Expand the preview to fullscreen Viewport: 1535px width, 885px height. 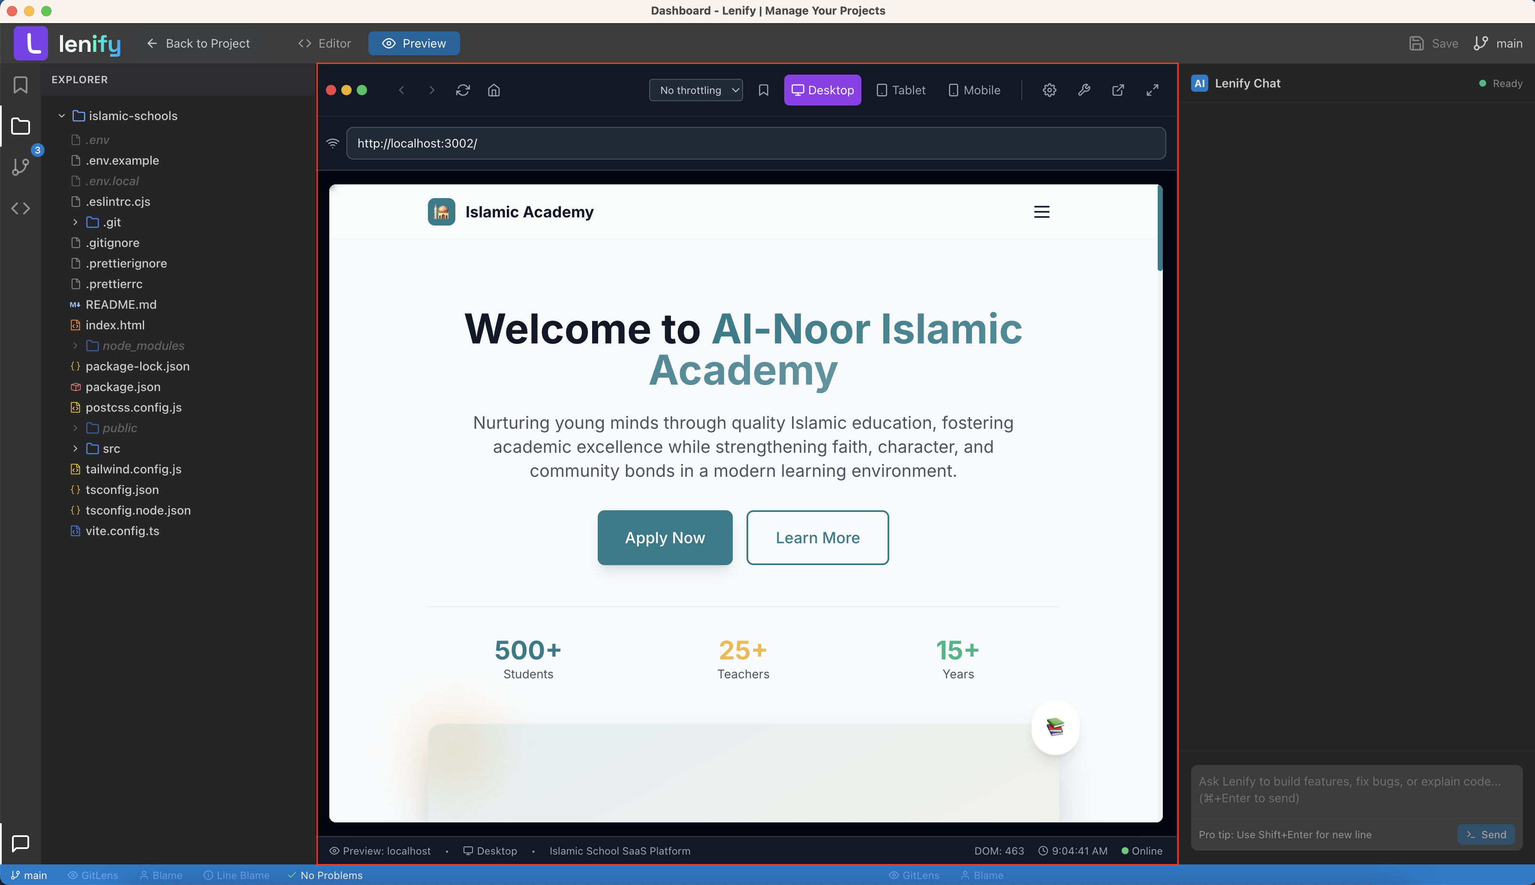click(x=1152, y=90)
